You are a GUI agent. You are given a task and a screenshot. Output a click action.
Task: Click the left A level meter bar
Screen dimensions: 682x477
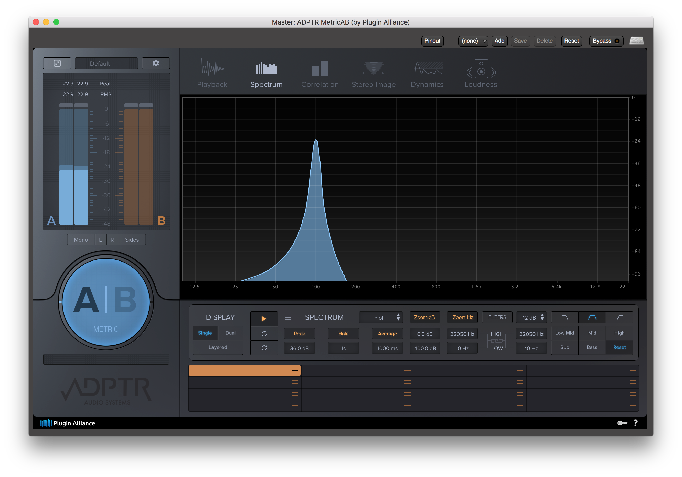66,167
